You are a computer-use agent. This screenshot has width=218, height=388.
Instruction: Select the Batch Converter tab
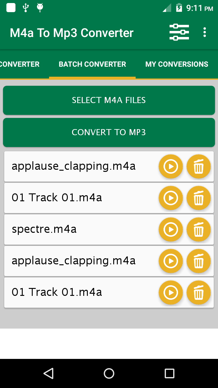92,64
